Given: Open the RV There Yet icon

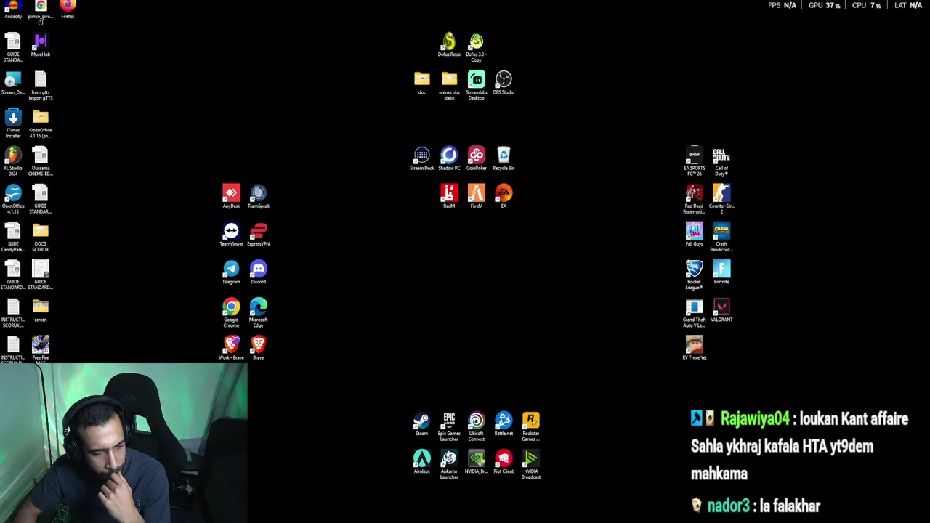Looking at the screenshot, I should click(x=695, y=349).
